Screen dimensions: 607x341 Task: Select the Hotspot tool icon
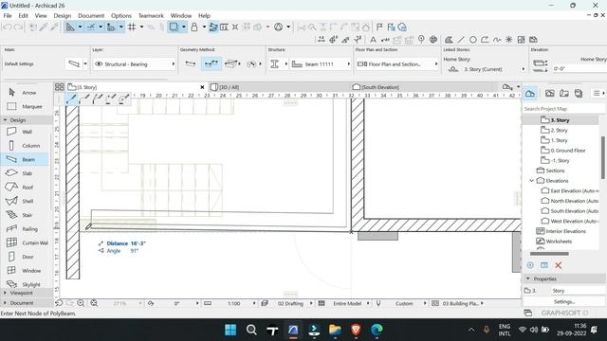508,40
